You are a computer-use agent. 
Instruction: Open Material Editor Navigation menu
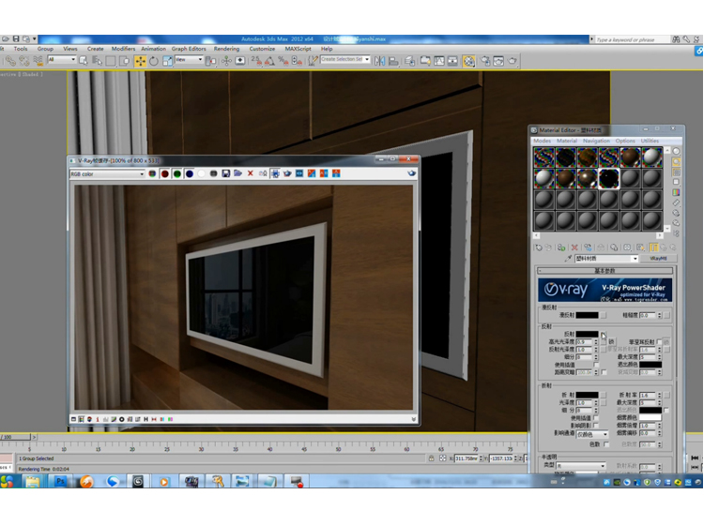pyautogui.click(x=596, y=141)
